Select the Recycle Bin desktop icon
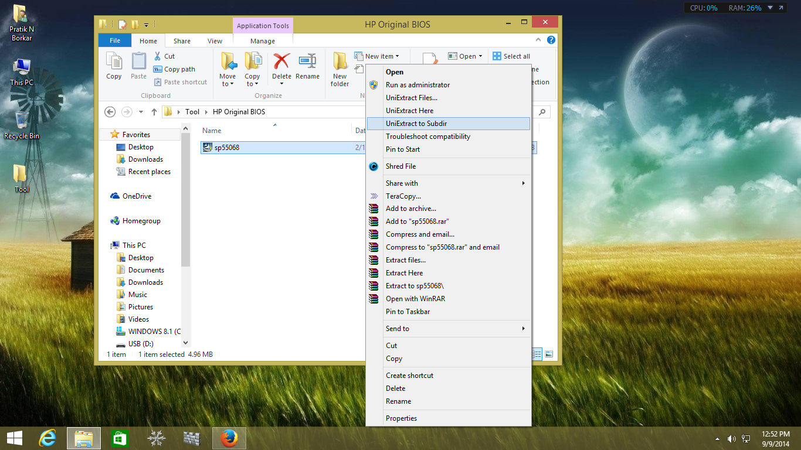Image resolution: width=801 pixels, height=450 pixels. (22, 125)
